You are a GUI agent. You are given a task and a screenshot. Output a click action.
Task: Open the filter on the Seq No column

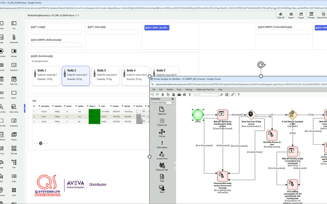pyautogui.click(x=76, y=106)
